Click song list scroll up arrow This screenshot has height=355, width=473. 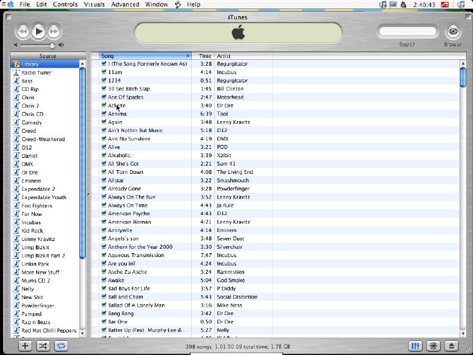click(x=463, y=63)
